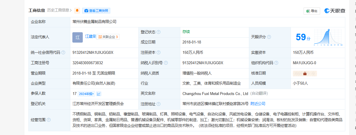Image resolution: width=356 pixels, height=135 pixels.
Task: Click help icon next to 注册资本
Action: 159,53
